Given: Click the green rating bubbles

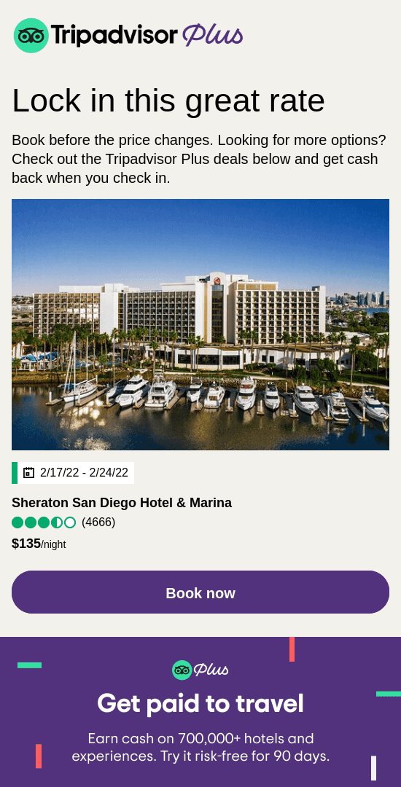Looking at the screenshot, I should pos(44,522).
